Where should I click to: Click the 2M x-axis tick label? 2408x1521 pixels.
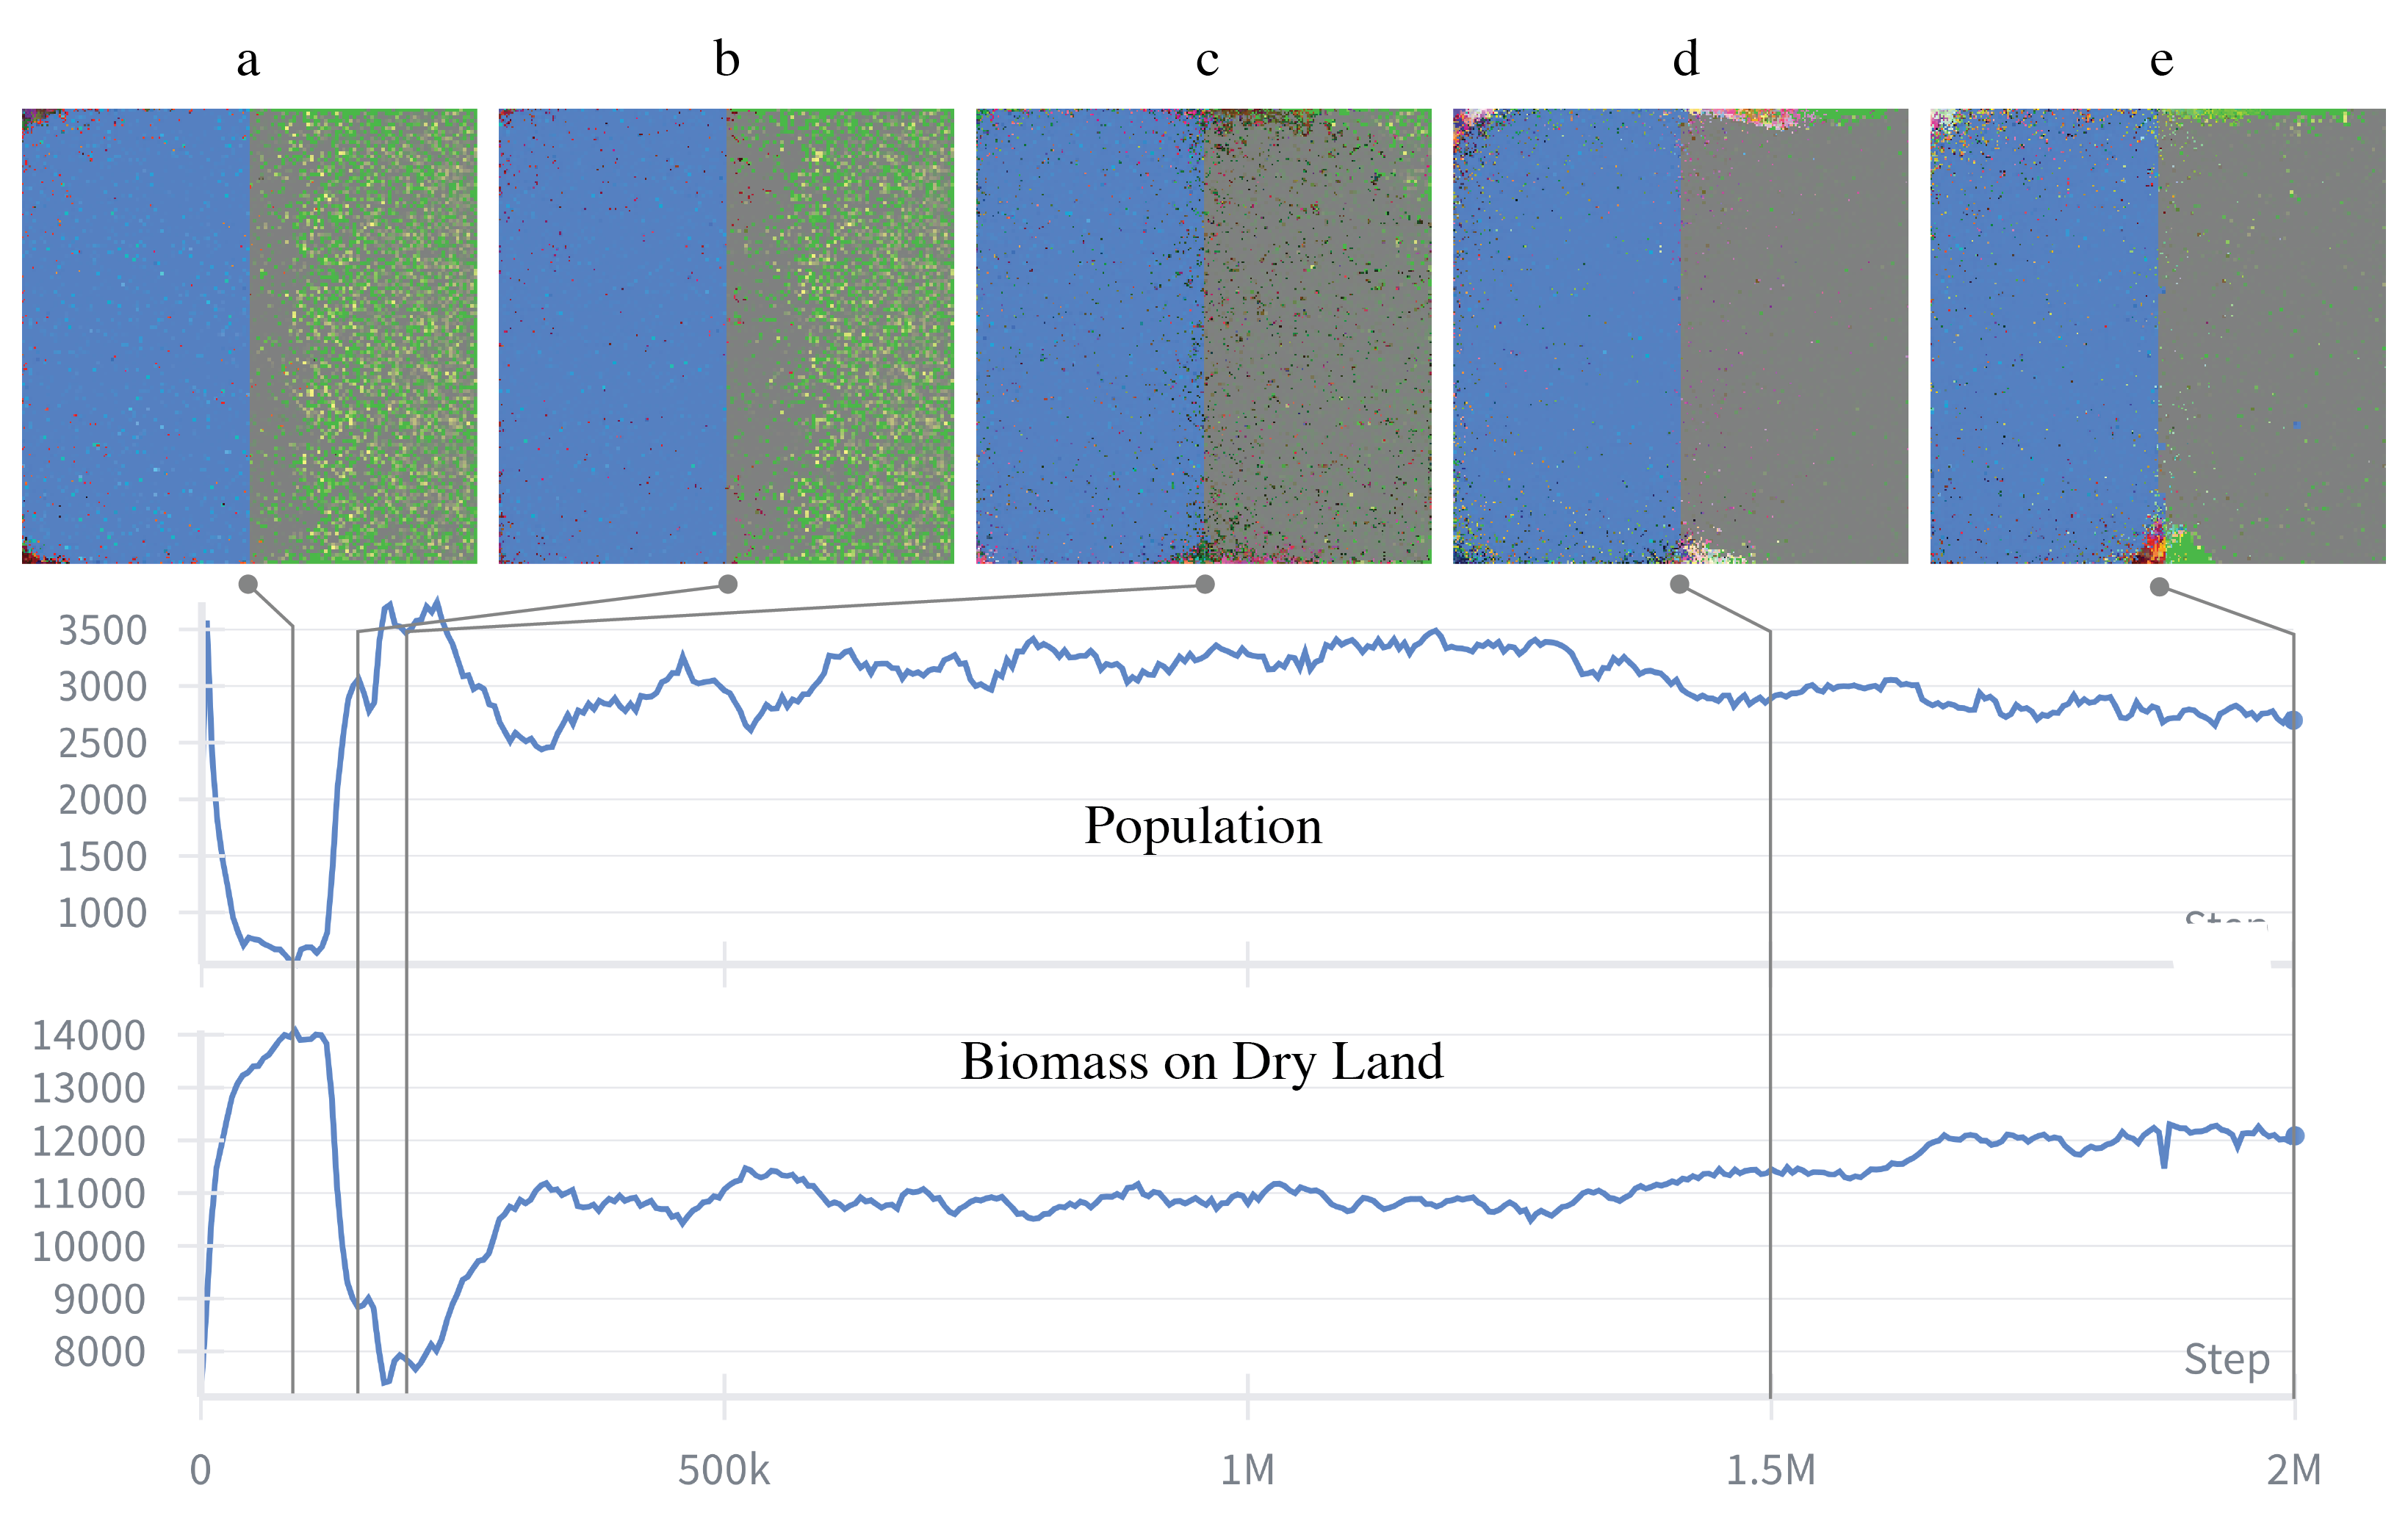tap(2293, 1470)
